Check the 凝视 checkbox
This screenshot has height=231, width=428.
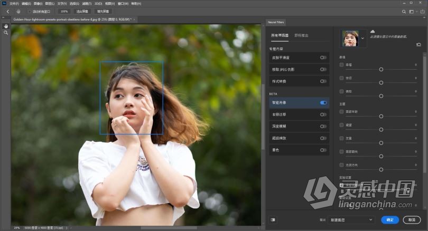(341, 125)
